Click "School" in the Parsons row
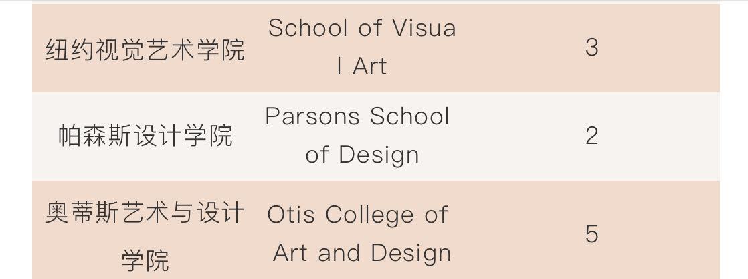The height and width of the screenshot is (279, 748). click(409, 116)
